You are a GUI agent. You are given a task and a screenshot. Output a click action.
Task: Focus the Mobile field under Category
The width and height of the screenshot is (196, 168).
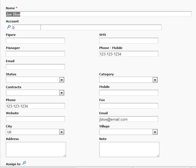129,93
